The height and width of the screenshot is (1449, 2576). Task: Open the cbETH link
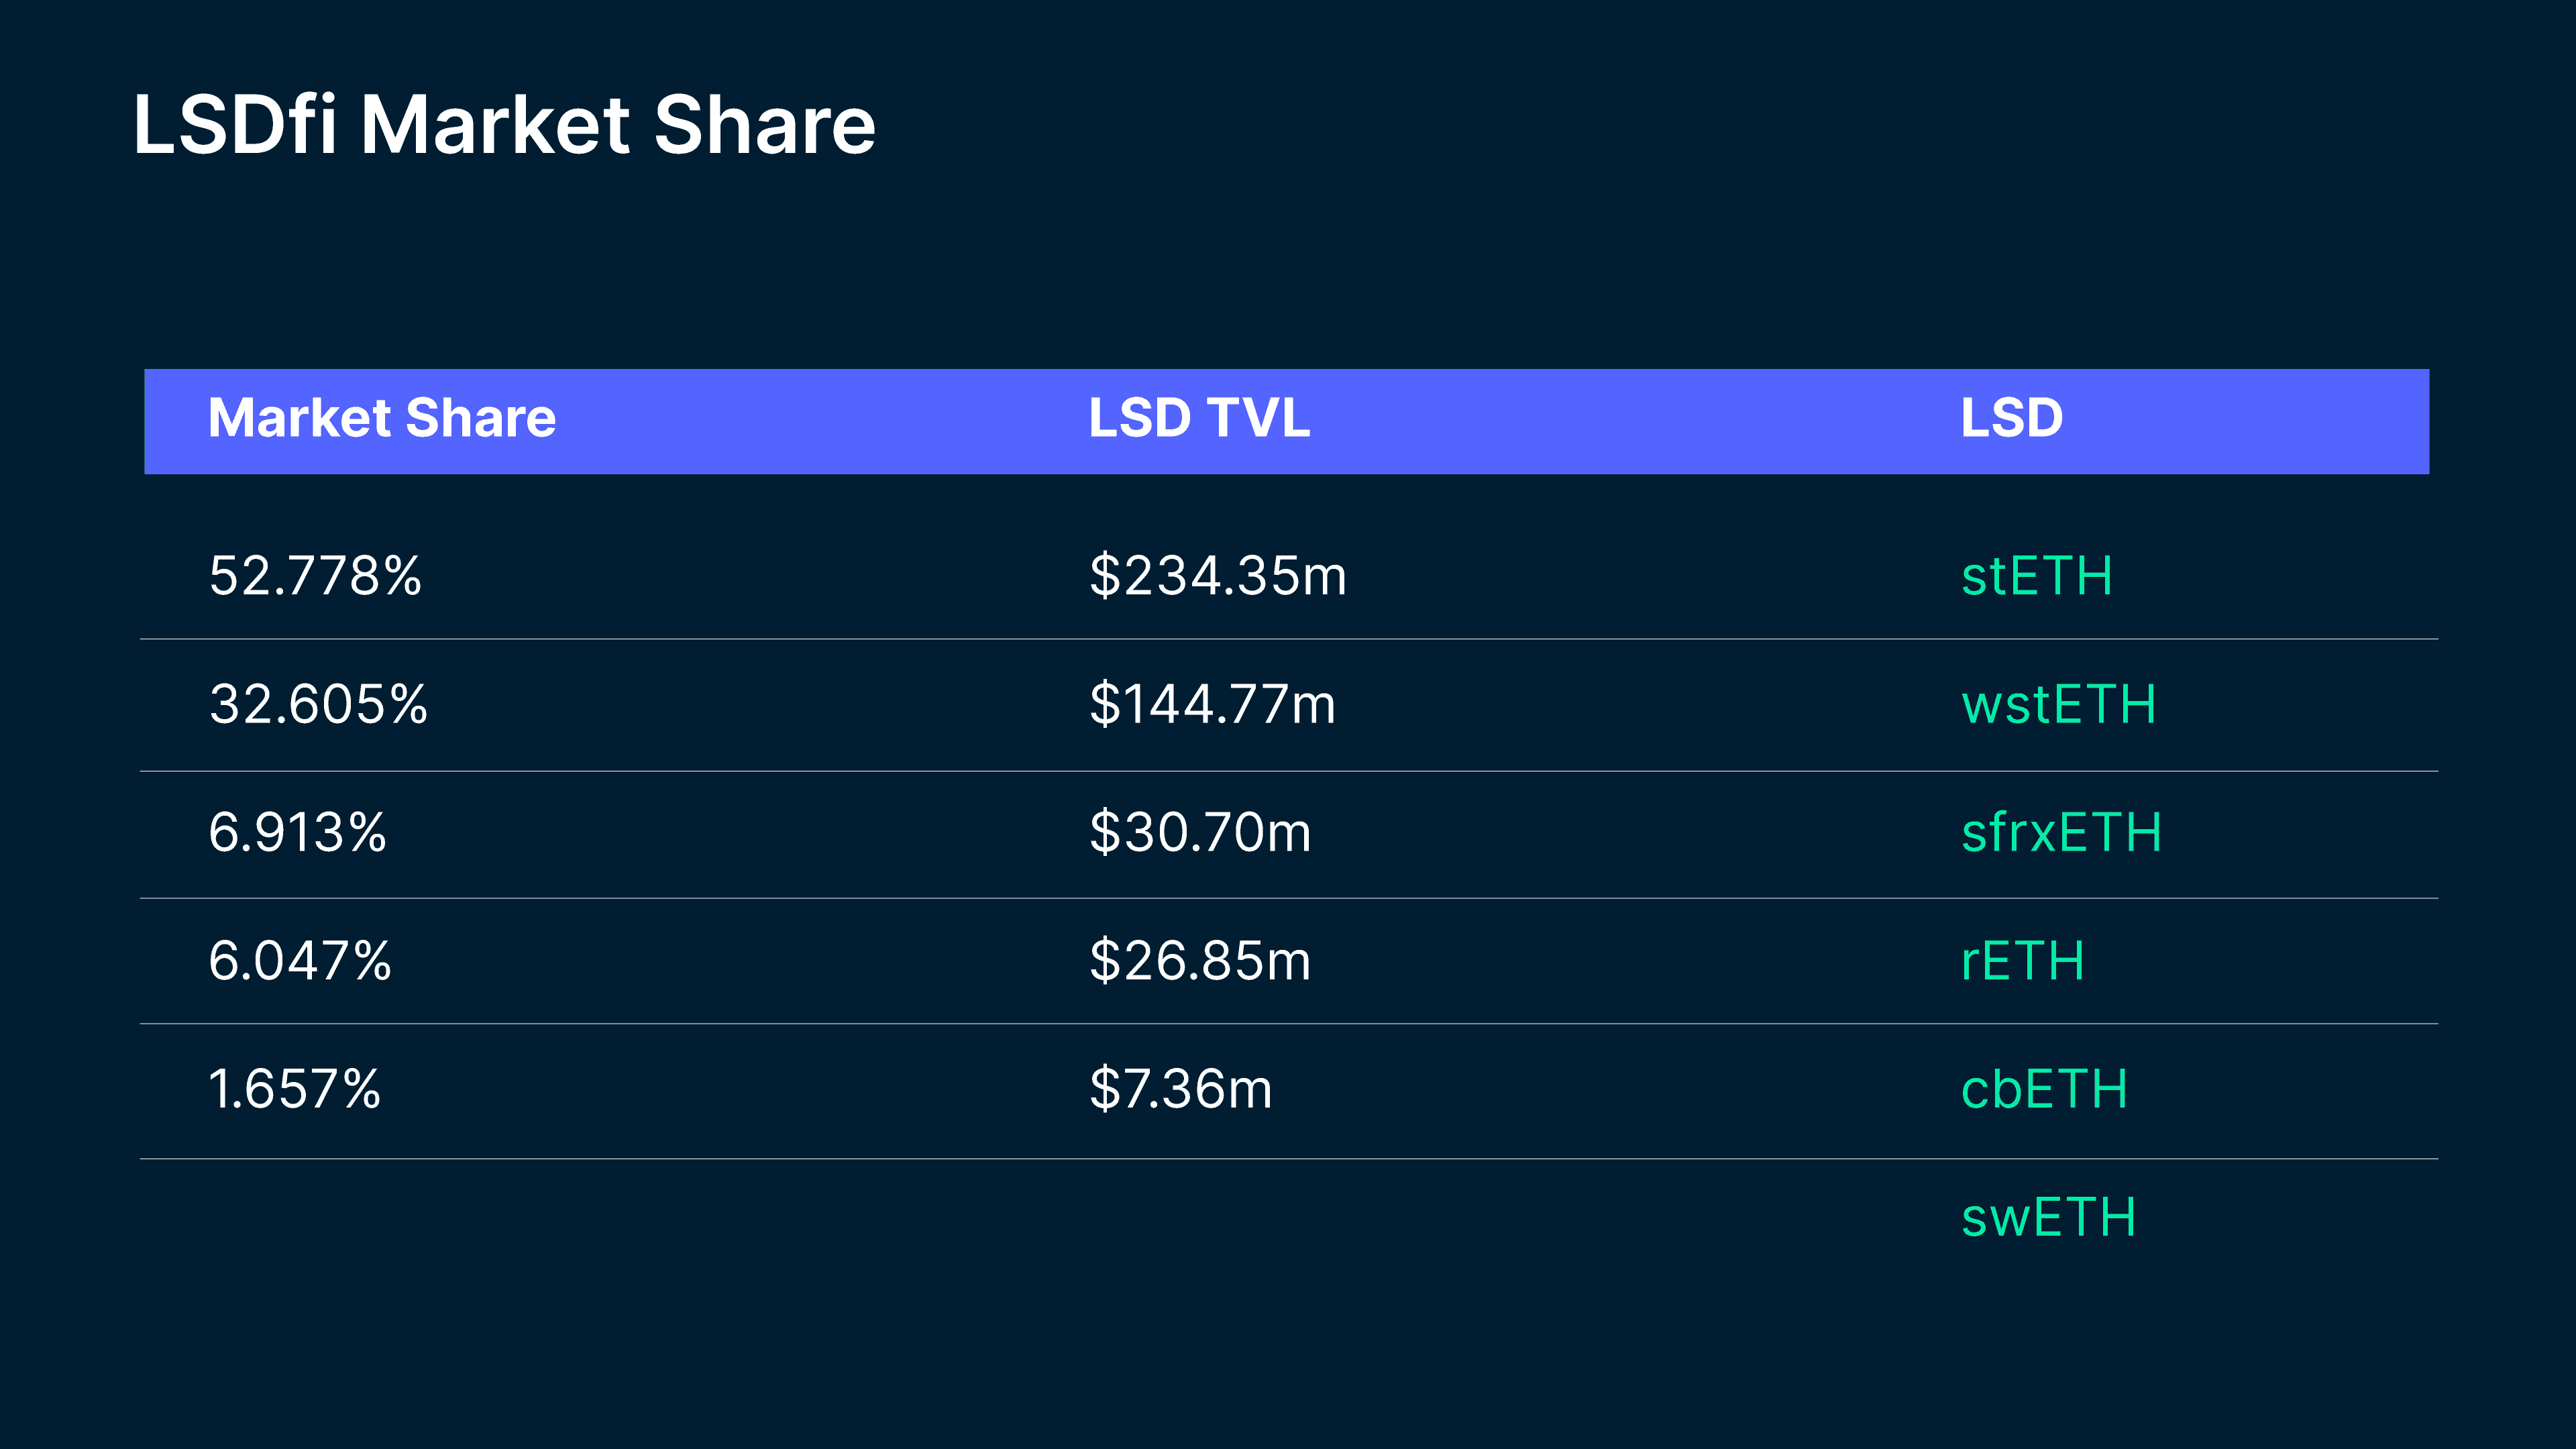tap(2044, 1089)
